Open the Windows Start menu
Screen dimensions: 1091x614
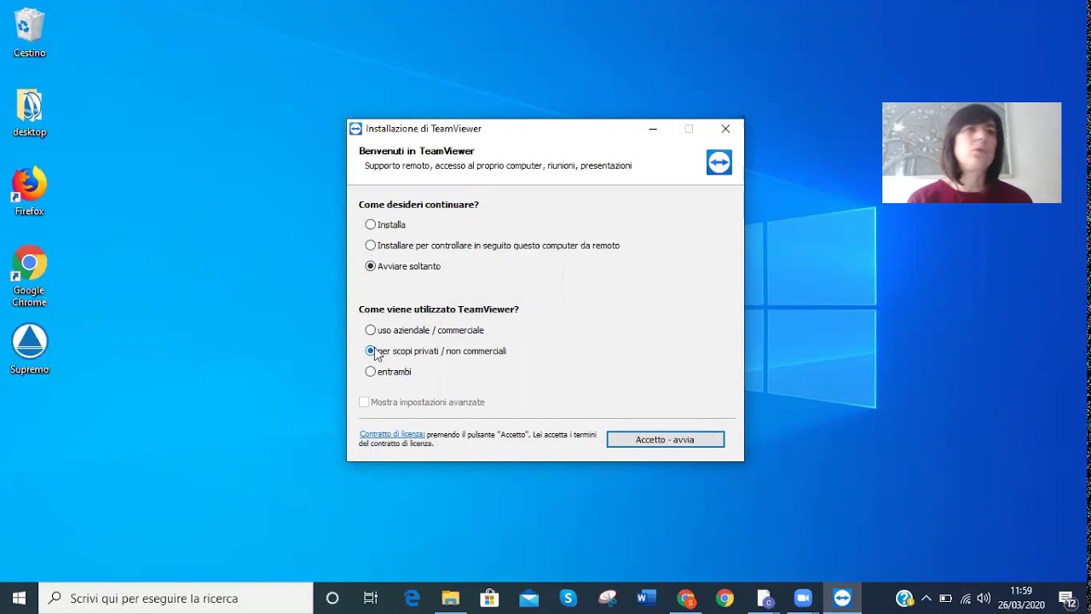click(19, 598)
